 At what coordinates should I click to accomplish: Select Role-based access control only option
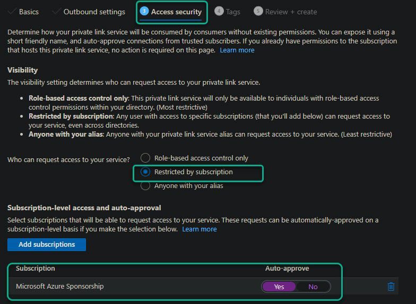145,158
